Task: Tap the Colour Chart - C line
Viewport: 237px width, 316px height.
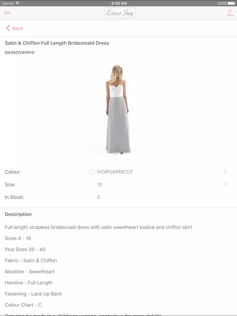Action: coord(23,305)
